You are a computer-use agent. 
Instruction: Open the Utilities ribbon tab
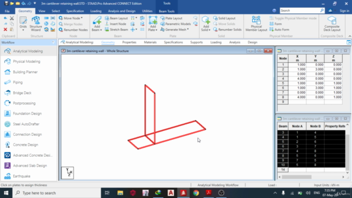click(x=147, y=11)
